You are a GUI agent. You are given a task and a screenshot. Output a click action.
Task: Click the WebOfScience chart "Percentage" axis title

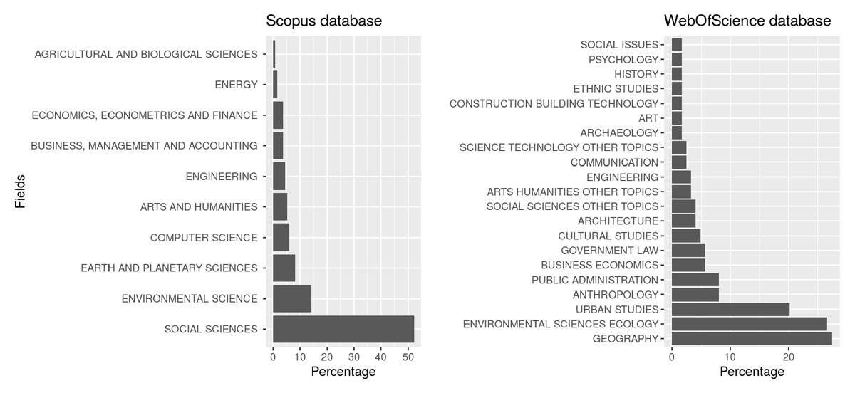[x=752, y=372]
